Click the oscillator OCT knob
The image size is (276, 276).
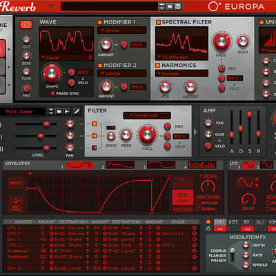(26, 39)
